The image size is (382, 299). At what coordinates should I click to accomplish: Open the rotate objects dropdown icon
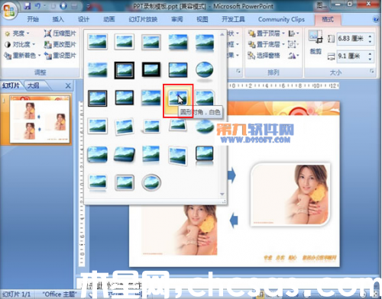(293, 56)
